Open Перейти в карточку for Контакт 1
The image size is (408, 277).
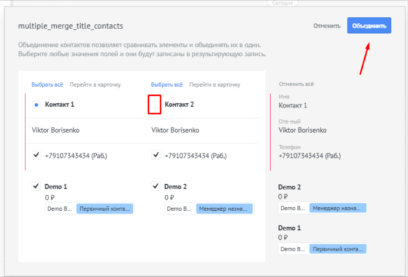click(x=96, y=85)
